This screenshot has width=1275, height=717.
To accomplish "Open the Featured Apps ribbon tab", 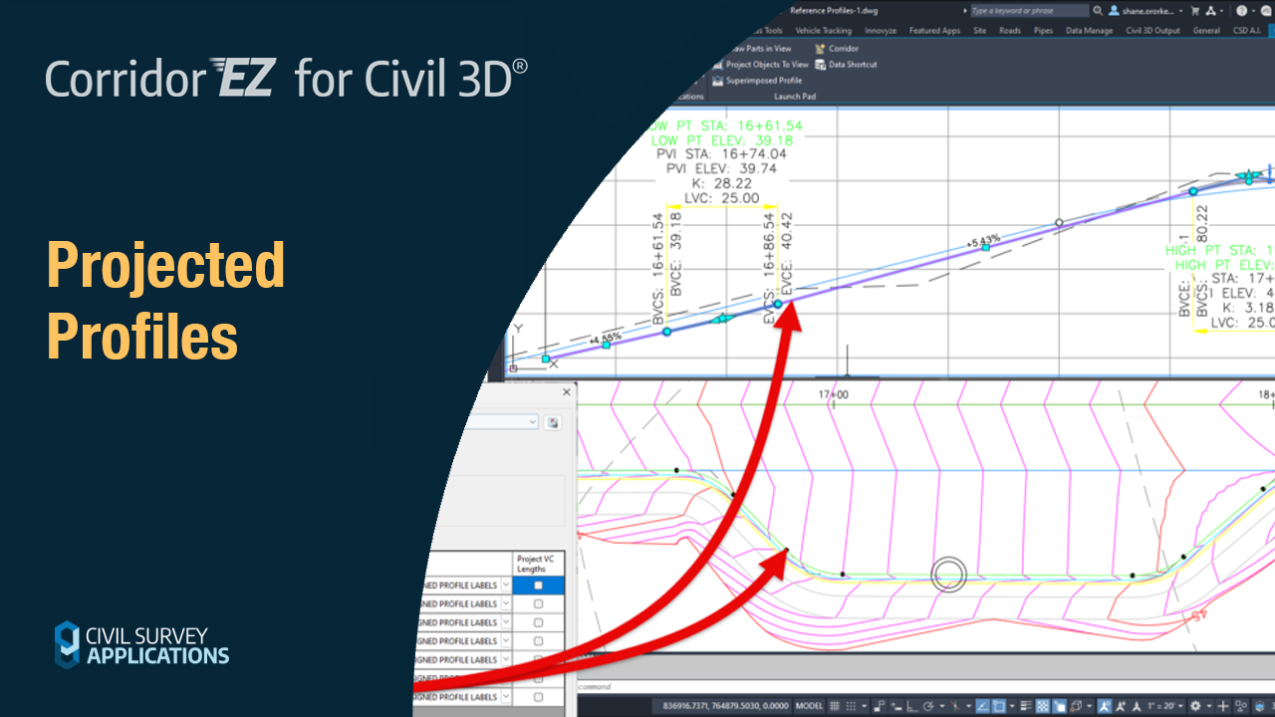I will (934, 31).
